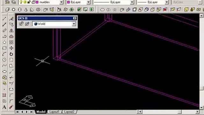The width and height of the screenshot is (204, 115).
Task: Select the Ellipse draw tool
Action: (4, 72)
